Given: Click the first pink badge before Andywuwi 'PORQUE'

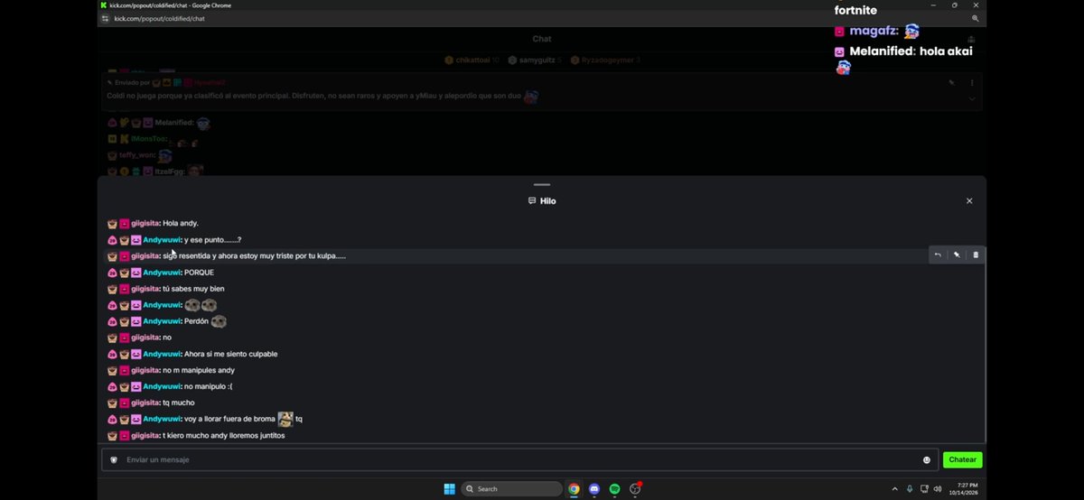Looking at the screenshot, I should click(112, 273).
